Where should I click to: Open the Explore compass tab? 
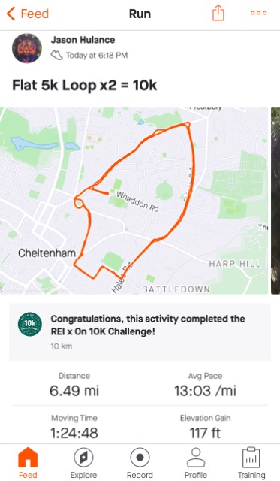[x=83, y=463]
